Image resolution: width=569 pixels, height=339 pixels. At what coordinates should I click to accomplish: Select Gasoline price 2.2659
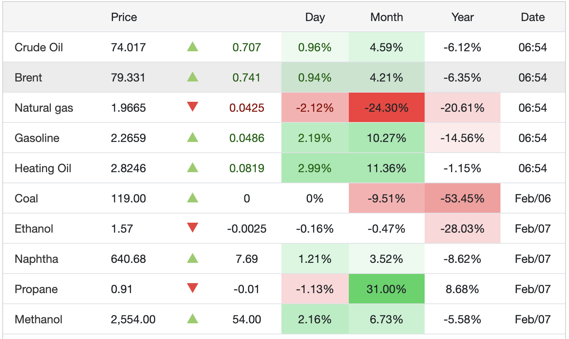[128, 138]
